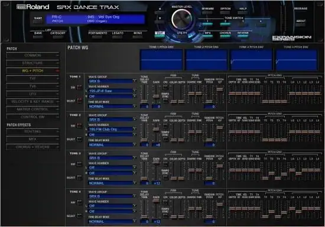Open the TVF page
This screenshot has width=325, height=227.
(32, 79)
